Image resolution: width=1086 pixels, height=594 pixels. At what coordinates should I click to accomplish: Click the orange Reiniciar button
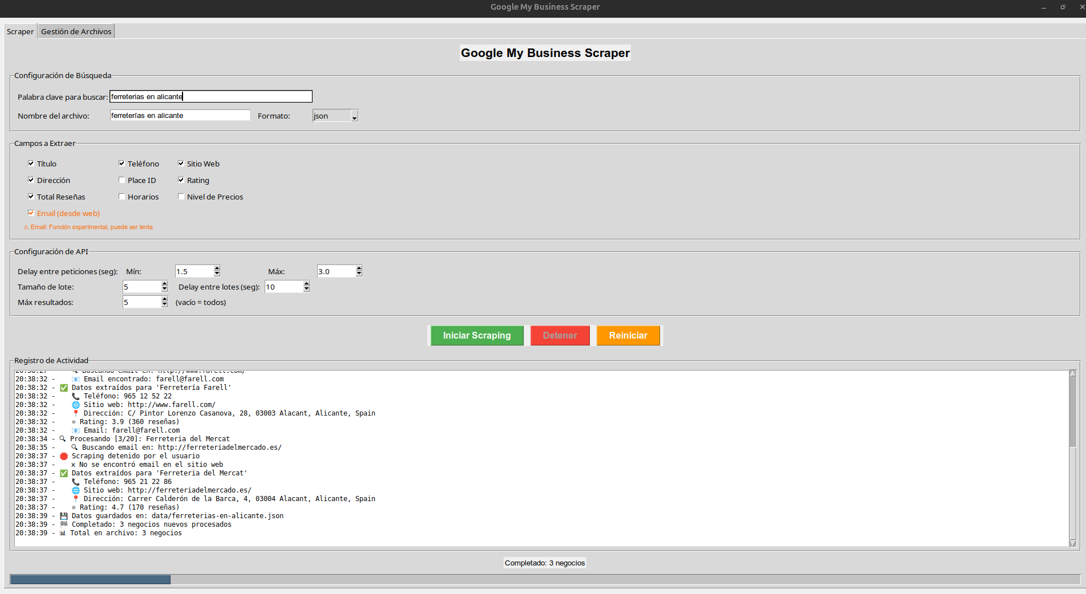(x=628, y=335)
